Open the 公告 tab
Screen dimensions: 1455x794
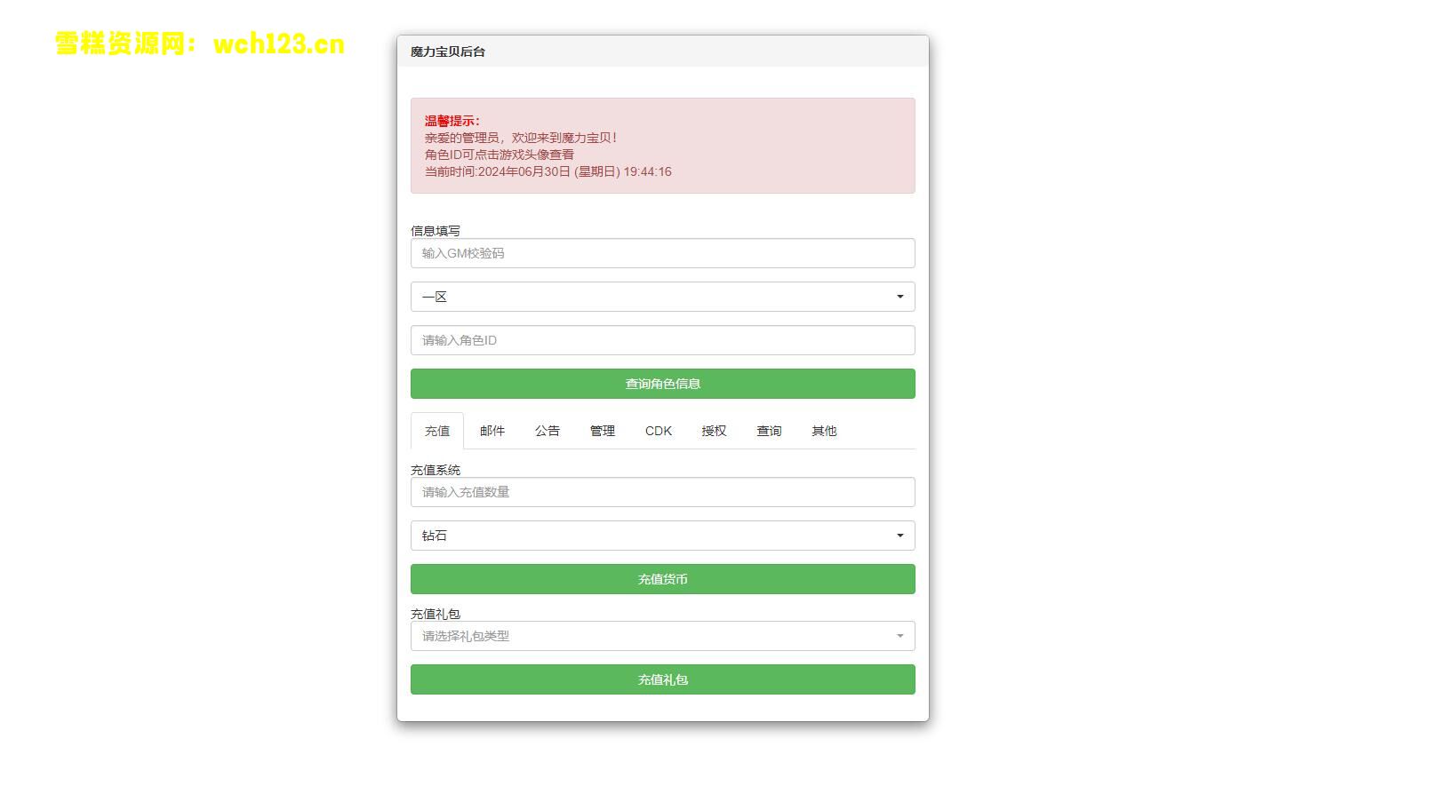coord(548,431)
